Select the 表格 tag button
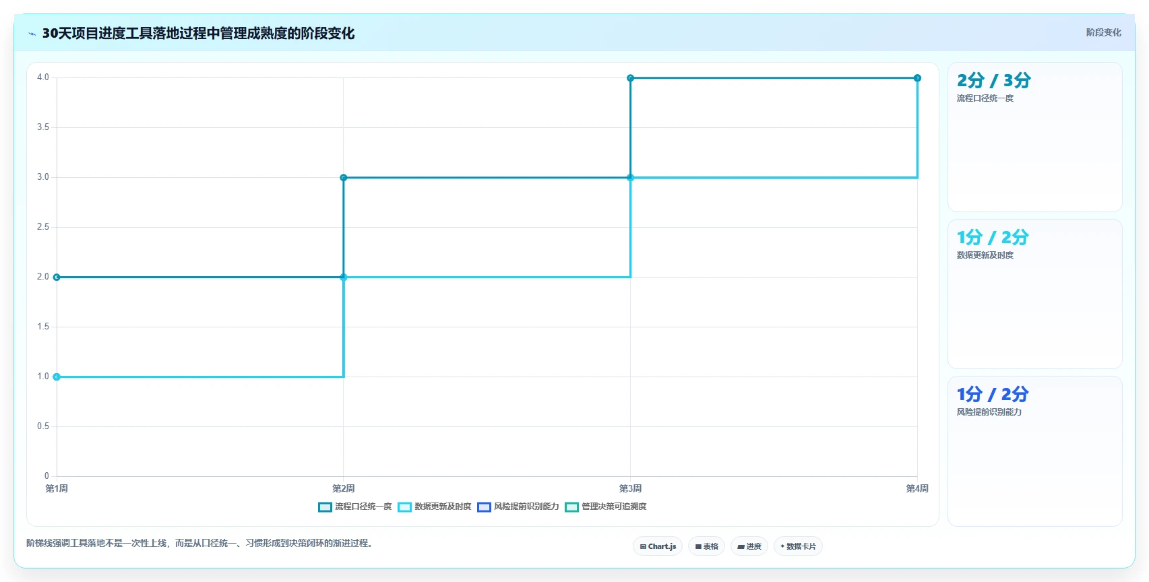This screenshot has height=582, width=1149. [x=706, y=546]
